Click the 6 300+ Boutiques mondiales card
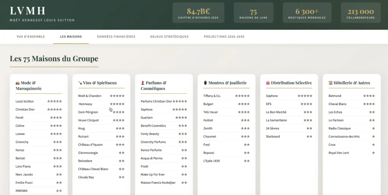The image size is (388, 195). point(307,13)
